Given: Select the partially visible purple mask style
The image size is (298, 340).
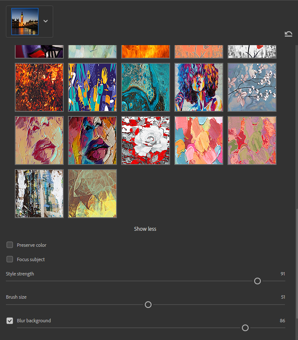Looking at the screenshot, I should click(39, 51).
